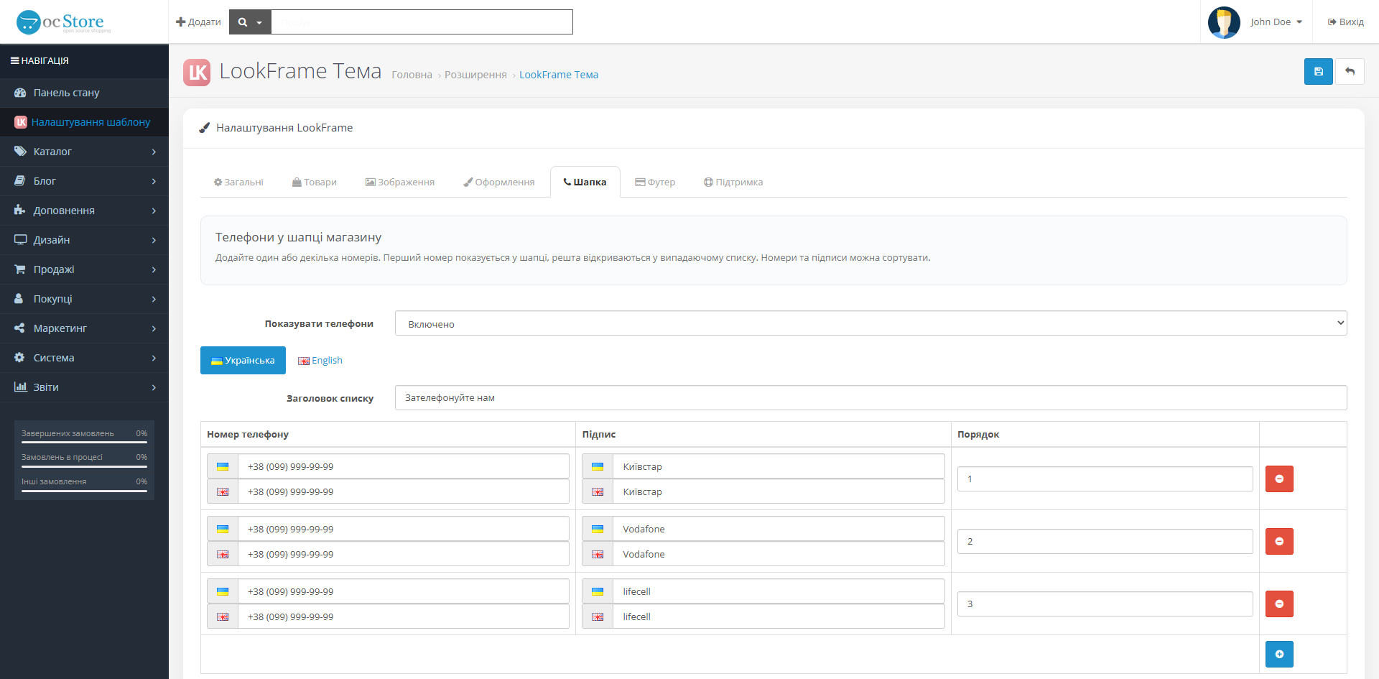Image resolution: width=1379 pixels, height=679 pixels.
Task: Switch to the Товари tab
Action: pos(315,183)
